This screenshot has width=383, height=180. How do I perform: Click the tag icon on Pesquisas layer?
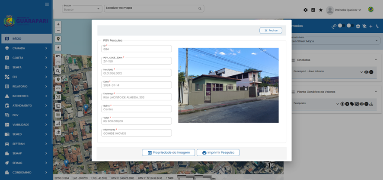pos(352,104)
